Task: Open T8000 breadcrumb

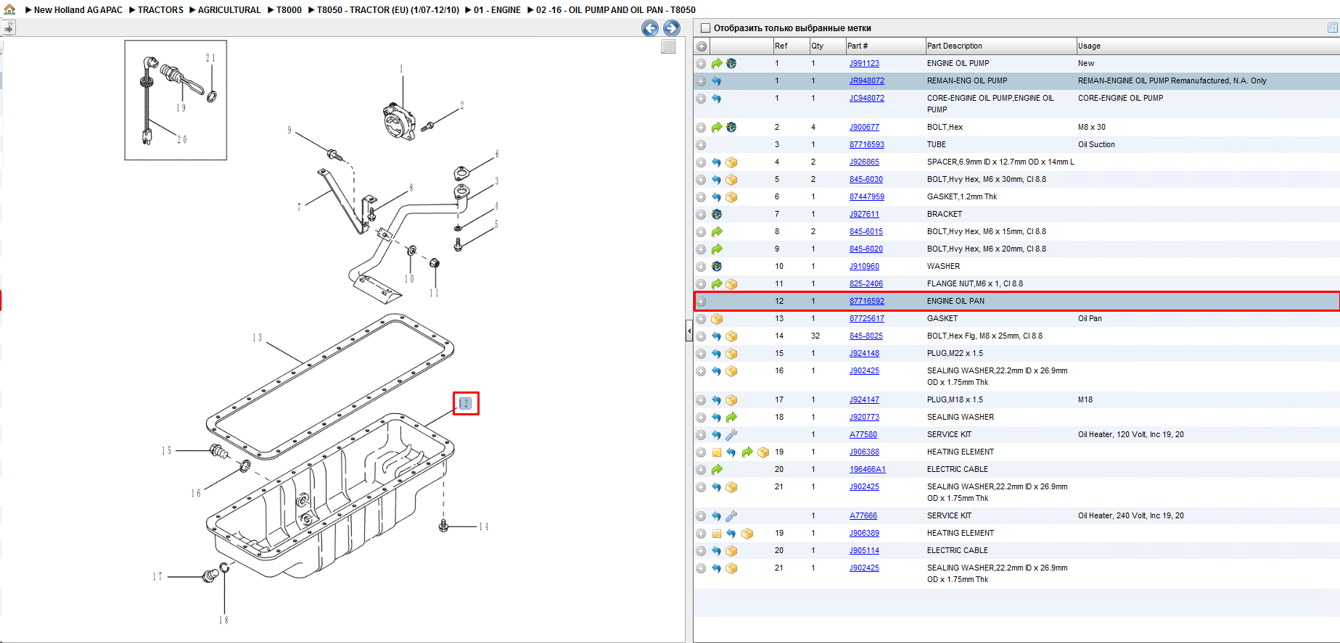Action: tap(289, 10)
